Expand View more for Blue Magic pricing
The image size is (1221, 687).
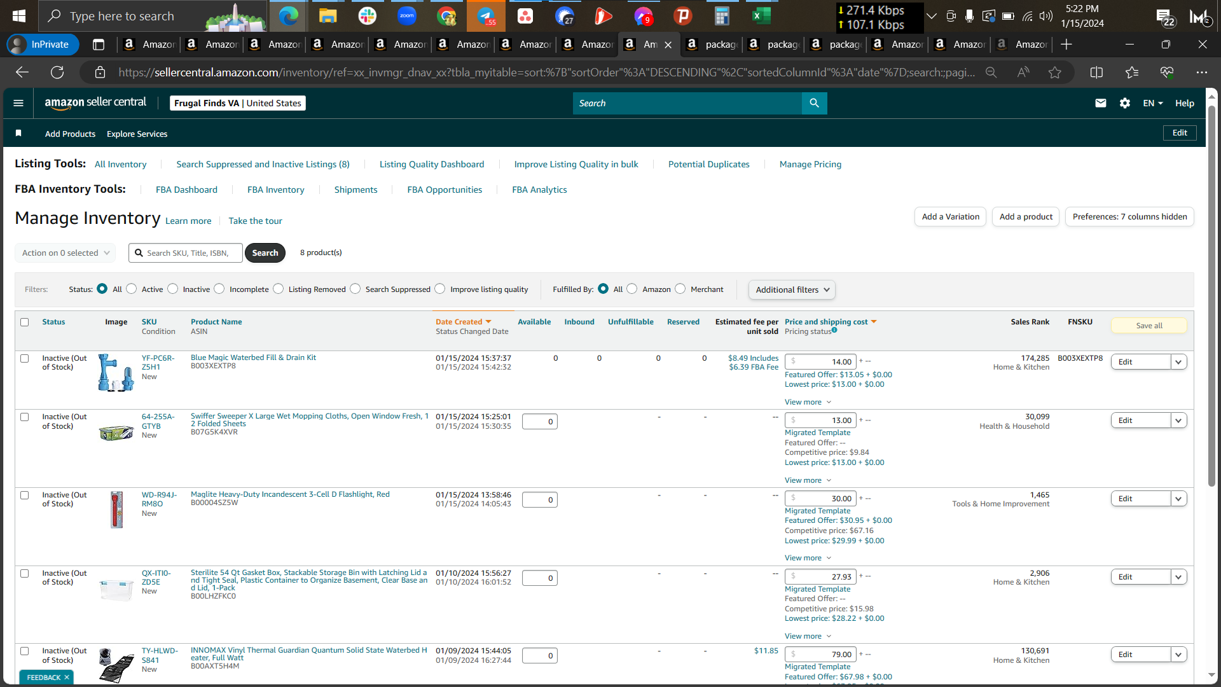pyautogui.click(x=808, y=402)
